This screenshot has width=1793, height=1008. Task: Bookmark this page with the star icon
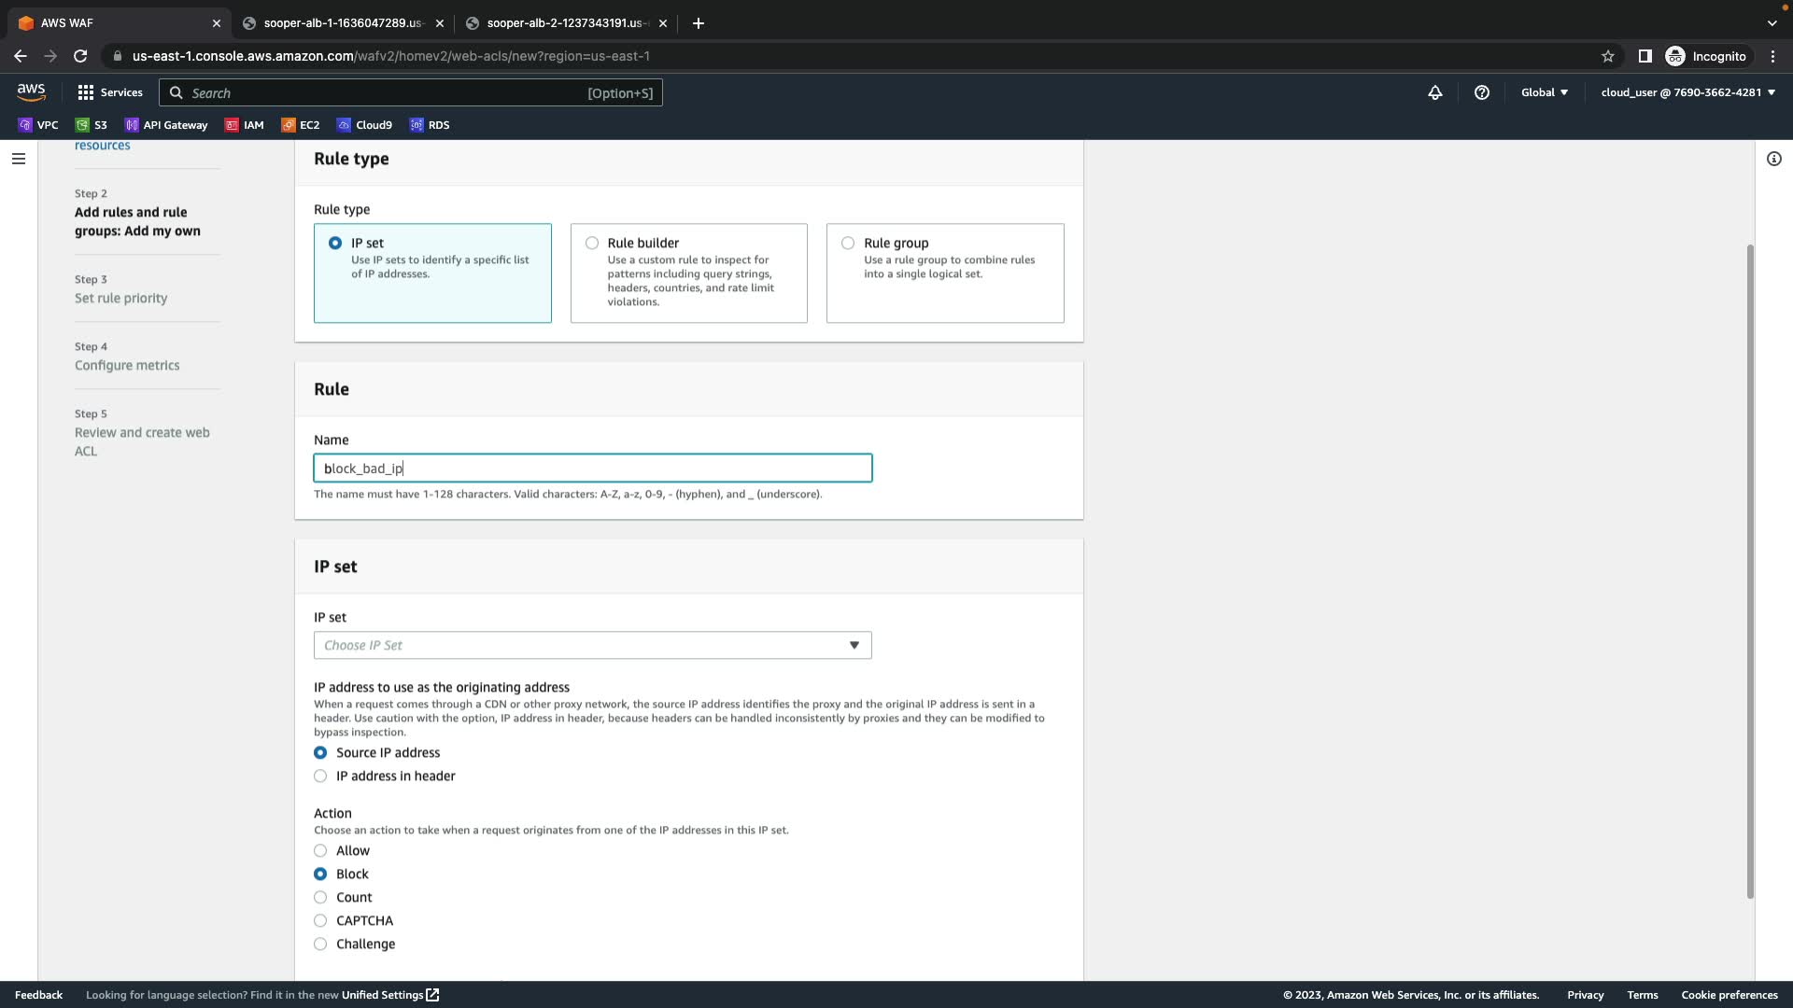point(1608,56)
